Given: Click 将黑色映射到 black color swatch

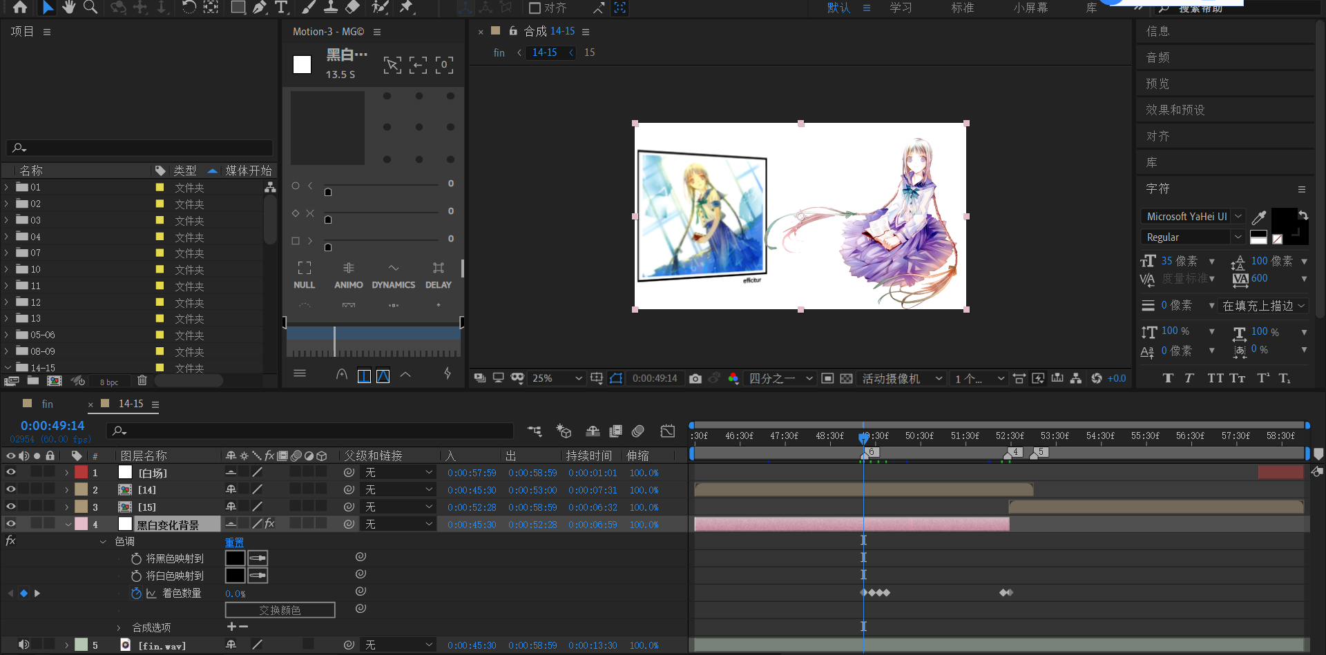Looking at the screenshot, I should point(235,558).
